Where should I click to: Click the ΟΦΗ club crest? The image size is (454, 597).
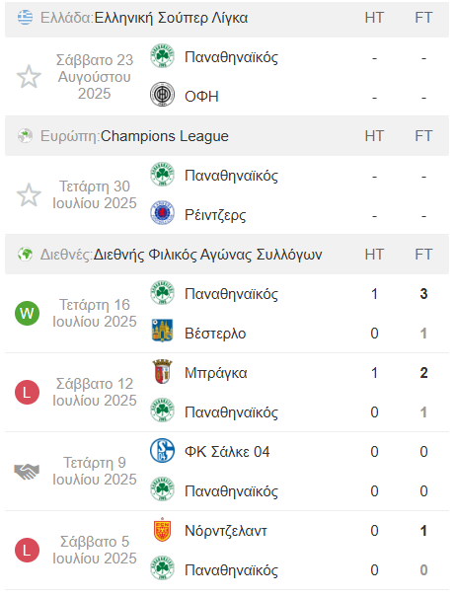pyautogui.click(x=162, y=94)
